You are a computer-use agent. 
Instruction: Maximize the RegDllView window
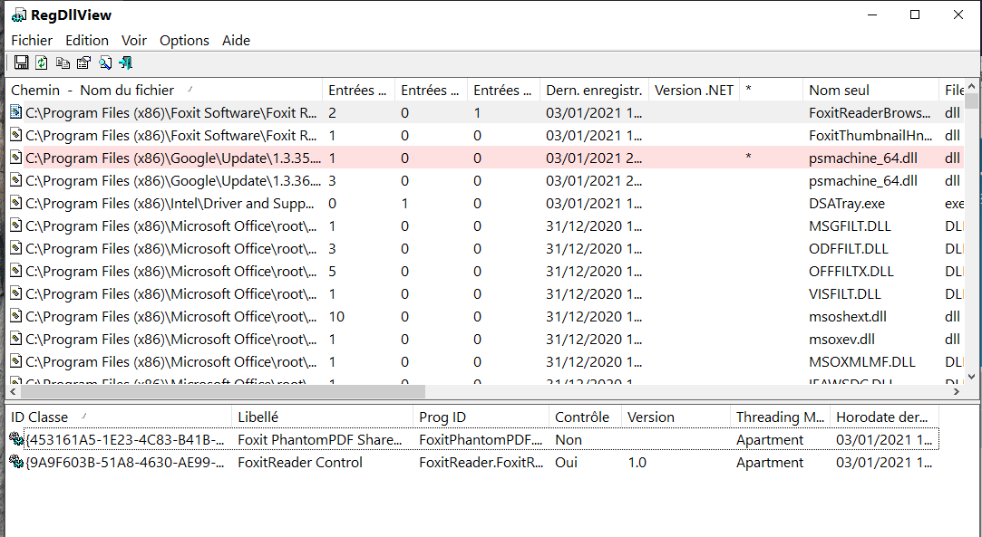tap(915, 15)
